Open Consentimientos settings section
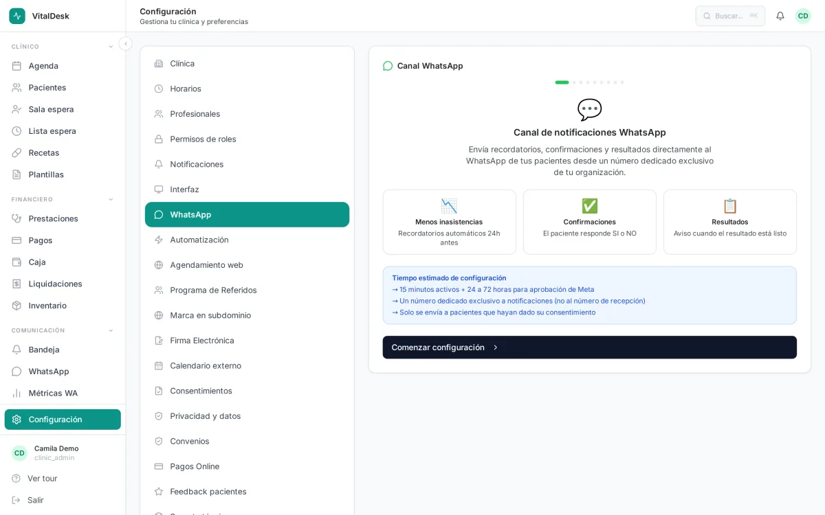The width and height of the screenshot is (825, 515). click(247, 391)
